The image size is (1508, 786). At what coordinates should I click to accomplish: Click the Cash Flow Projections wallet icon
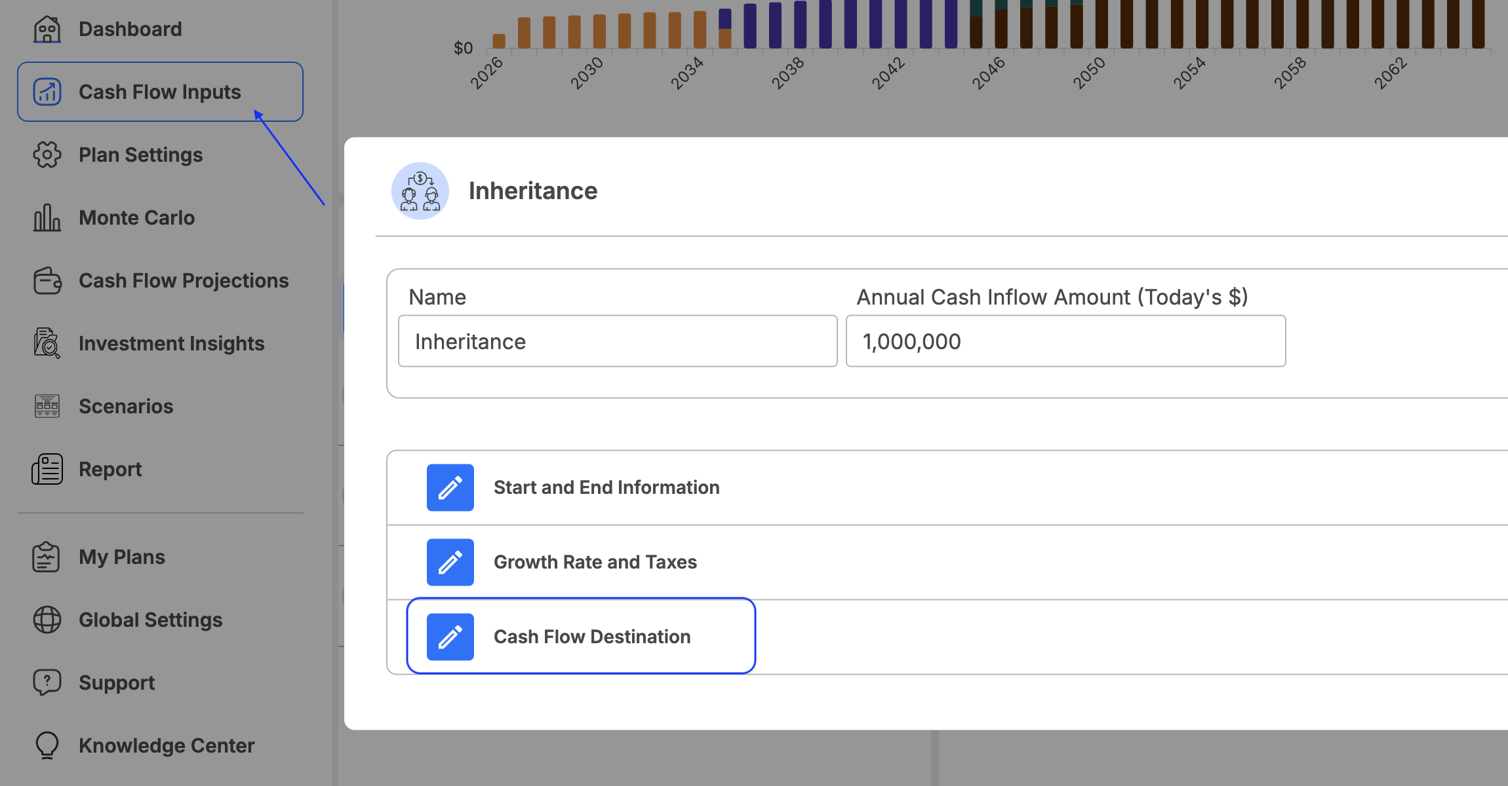[47, 280]
